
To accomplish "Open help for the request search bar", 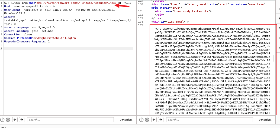I will tap(2, 120).
